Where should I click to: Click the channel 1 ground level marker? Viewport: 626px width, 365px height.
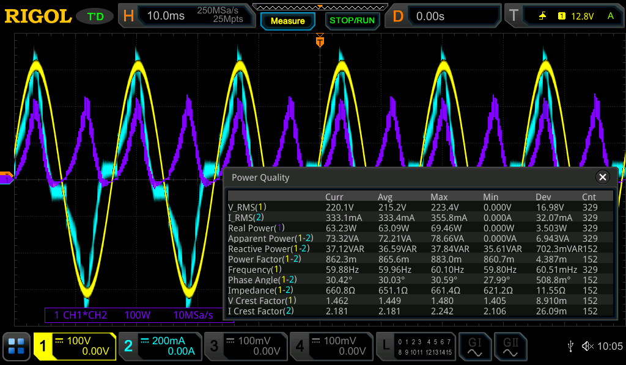pos(6,178)
